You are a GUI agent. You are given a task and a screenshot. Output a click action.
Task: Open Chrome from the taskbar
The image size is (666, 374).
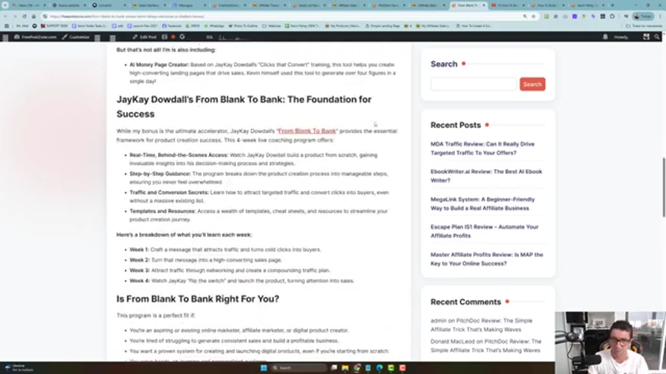pos(356,368)
